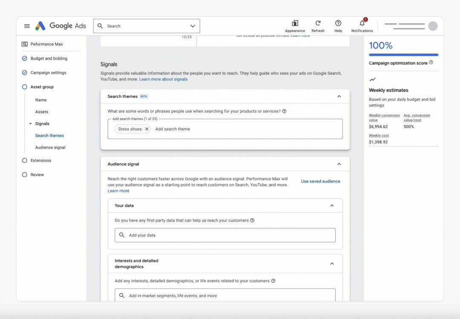460x319 pixels.
Task: Click the $6,994.62 value
Action: (x=378, y=127)
